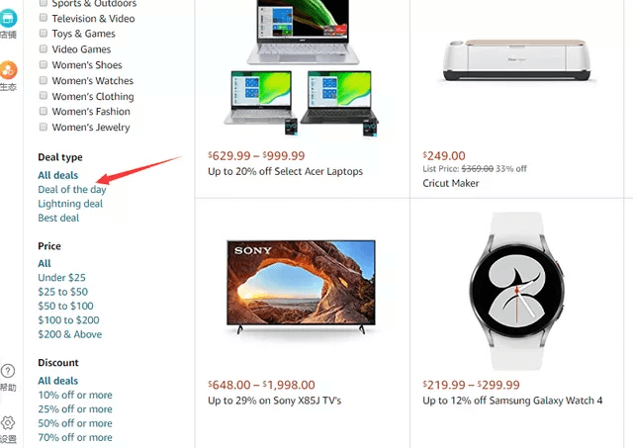Image resolution: width=633 pixels, height=448 pixels.
Task: Open the orange ecosystem icon in sidebar
Action: point(8,70)
